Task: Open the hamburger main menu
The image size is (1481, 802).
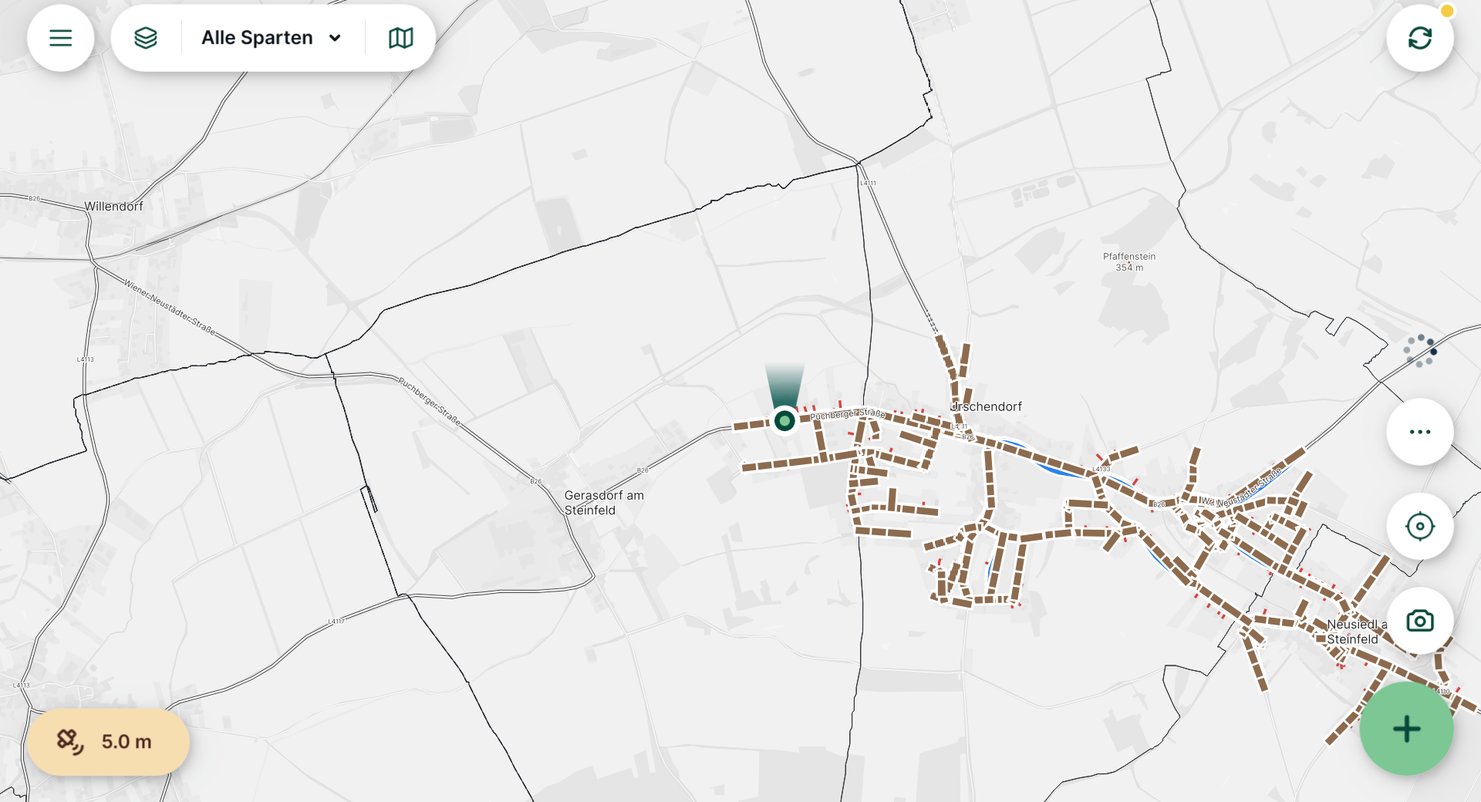Action: [x=60, y=38]
